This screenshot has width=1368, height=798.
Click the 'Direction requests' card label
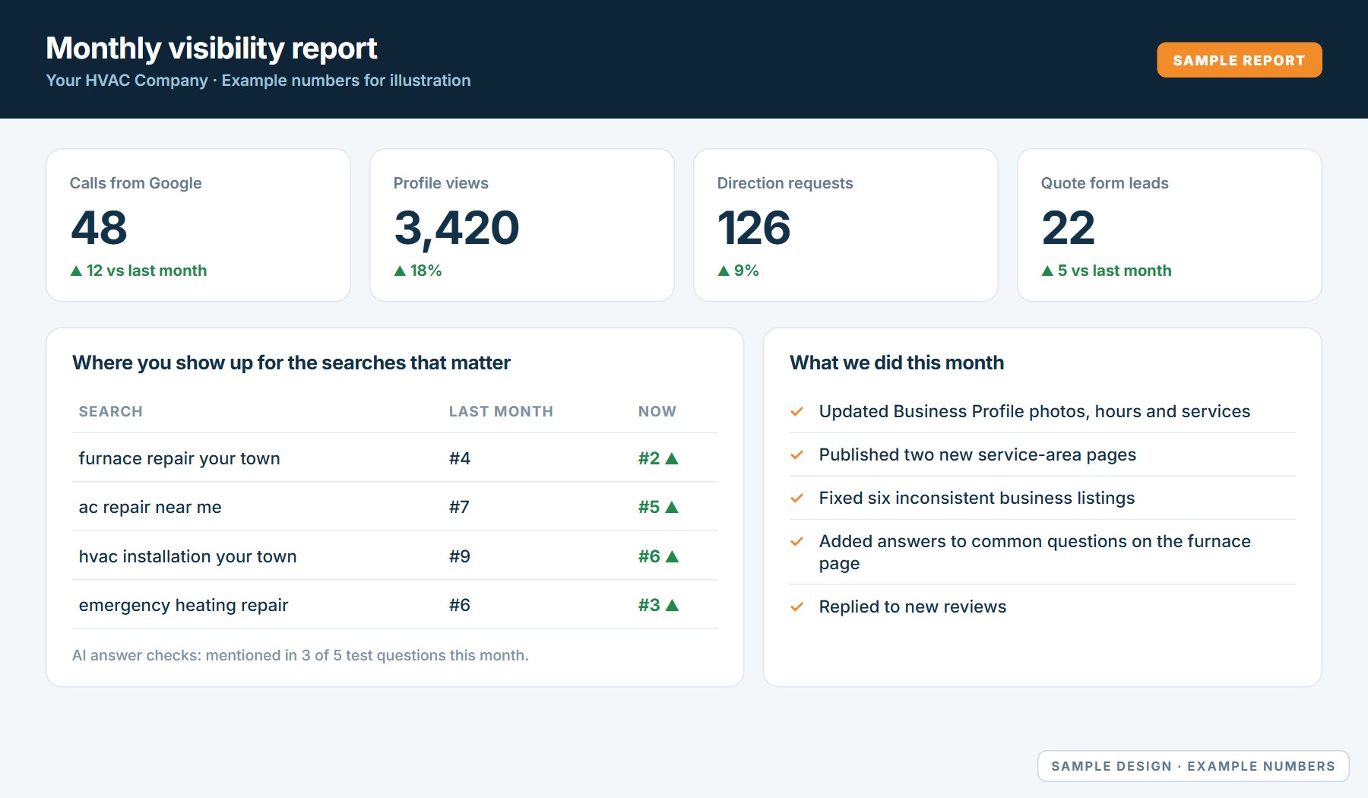point(785,183)
